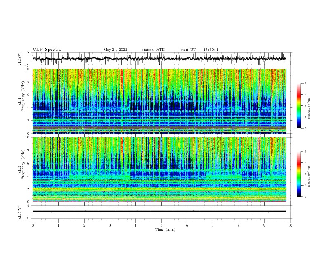
Task: Click the lower colorbar's log(PSD) label
Action: click(309, 176)
